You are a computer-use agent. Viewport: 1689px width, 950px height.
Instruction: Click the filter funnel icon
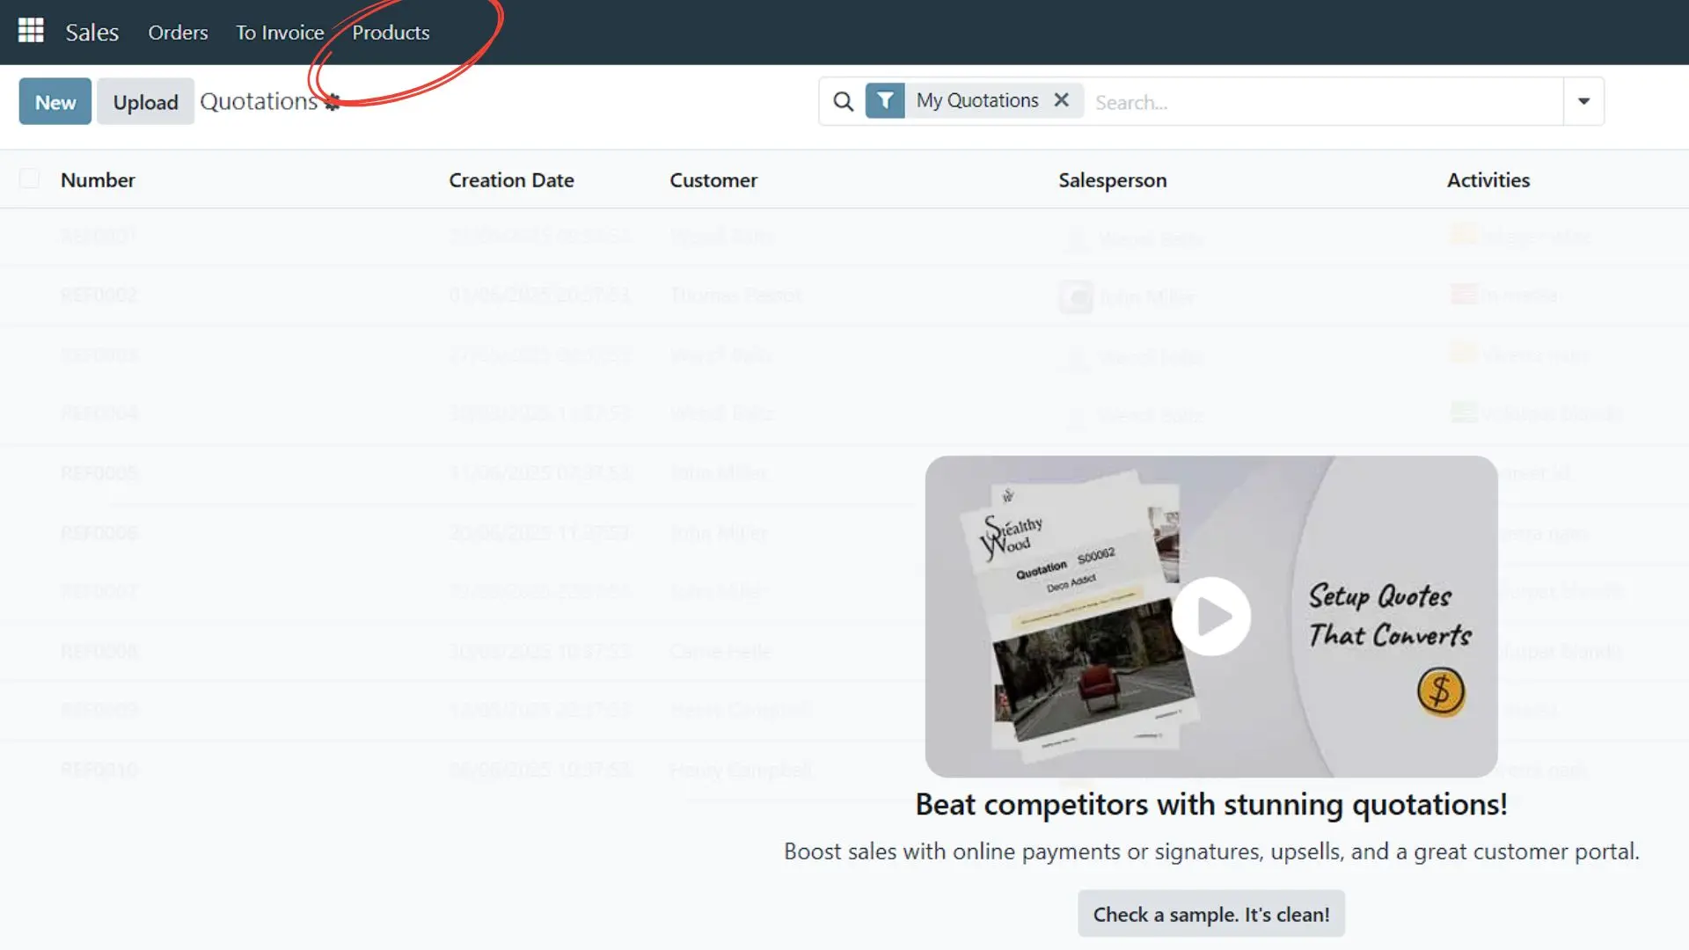[885, 101]
